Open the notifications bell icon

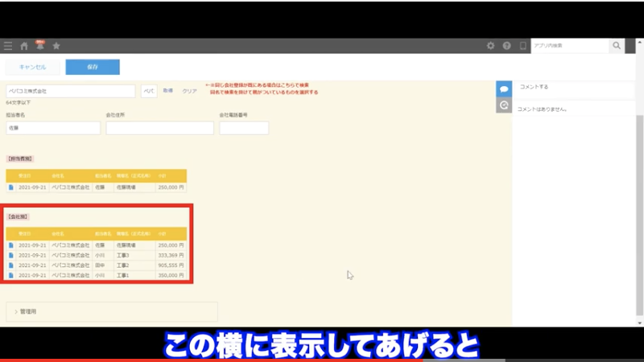[40, 45]
